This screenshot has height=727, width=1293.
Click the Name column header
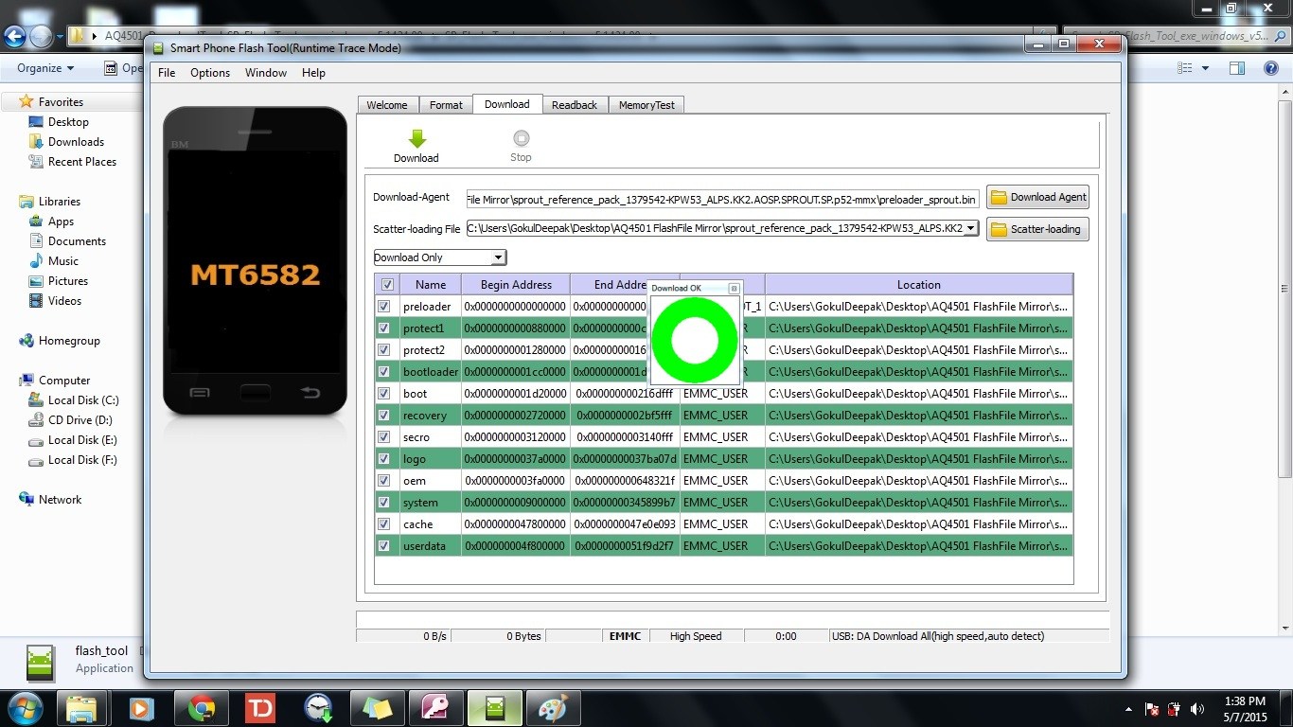coord(431,284)
